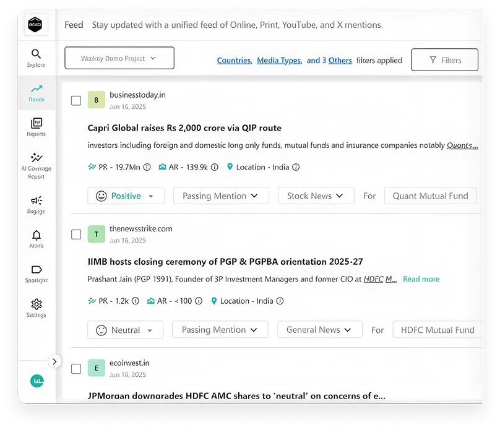Click info icon next to AR - <100
The height and width of the screenshot is (430, 500).
tap(199, 301)
